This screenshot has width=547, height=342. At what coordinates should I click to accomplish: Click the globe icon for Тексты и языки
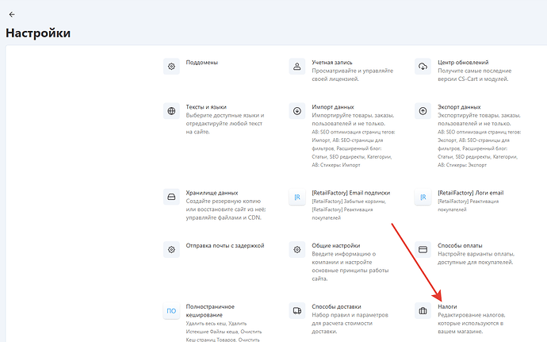tap(170, 111)
